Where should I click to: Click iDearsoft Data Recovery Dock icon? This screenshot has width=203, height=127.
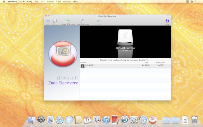click(153, 120)
